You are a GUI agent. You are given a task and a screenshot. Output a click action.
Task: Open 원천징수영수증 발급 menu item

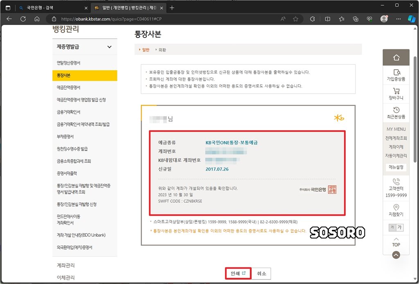72,149
